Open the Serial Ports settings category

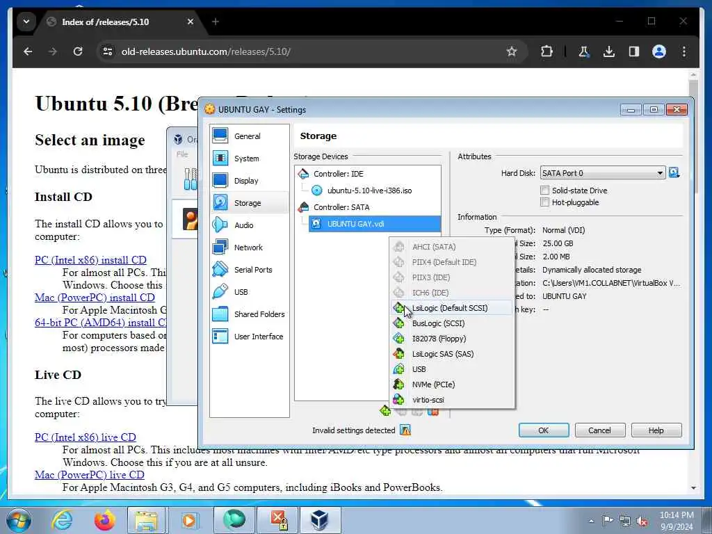pos(250,270)
